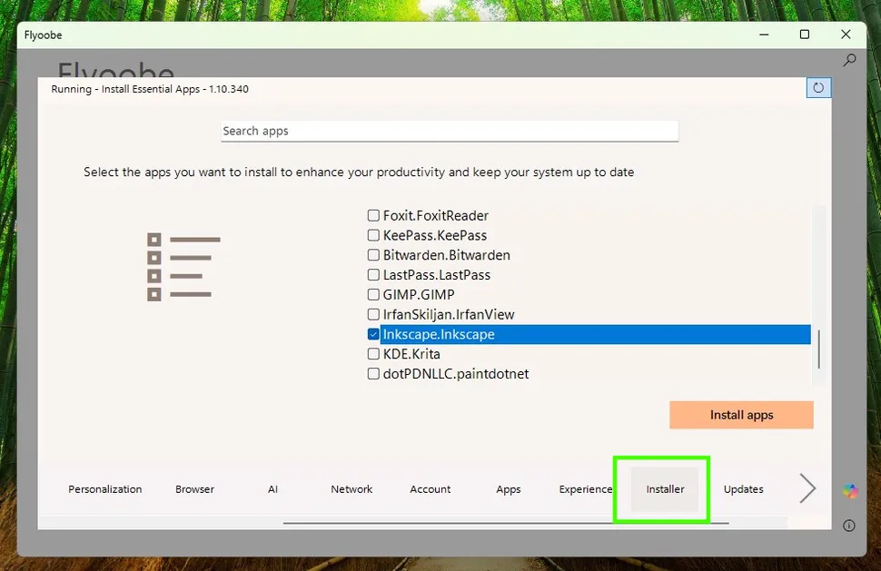The image size is (881, 571).
Task: Open search using the magnifier icon
Action: pyautogui.click(x=848, y=60)
